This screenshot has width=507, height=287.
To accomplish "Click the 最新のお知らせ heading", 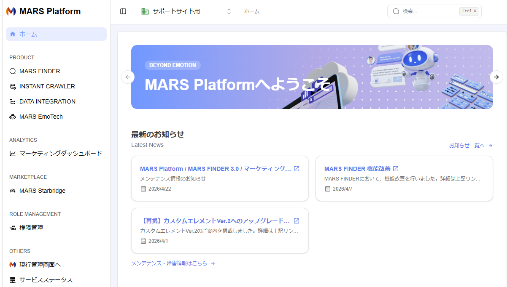I will point(158,135).
